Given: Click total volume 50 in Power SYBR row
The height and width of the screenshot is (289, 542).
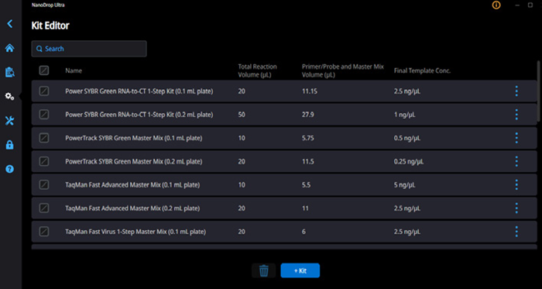Looking at the screenshot, I should (242, 115).
